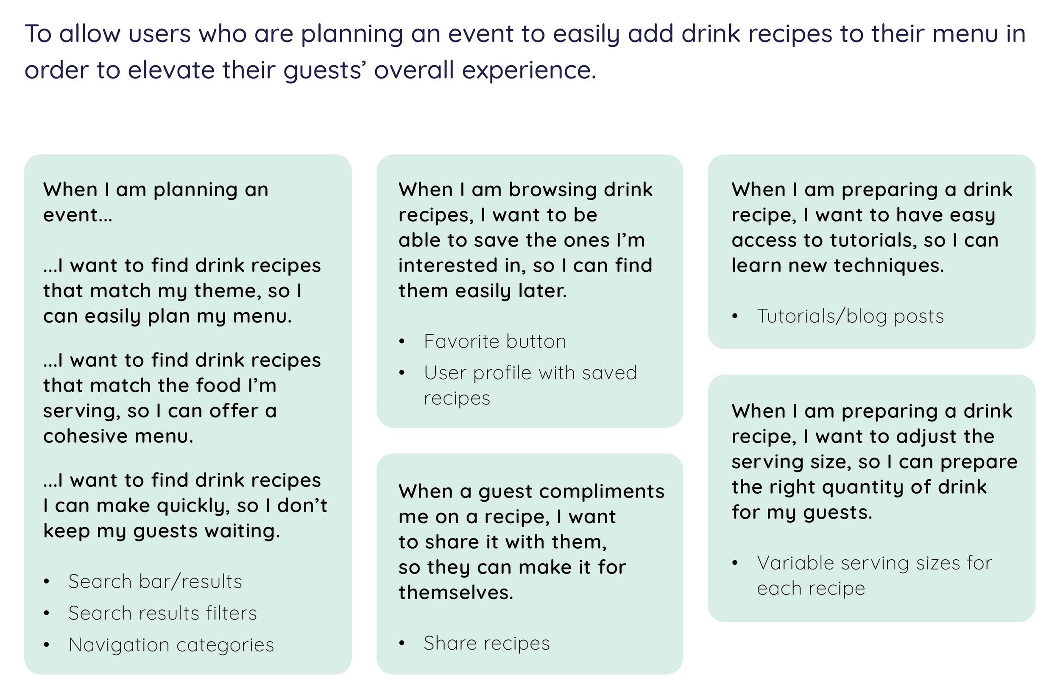Click the 'adjust the serving size' statement
Screen dimensions: 1060x698
click(874, 461)
